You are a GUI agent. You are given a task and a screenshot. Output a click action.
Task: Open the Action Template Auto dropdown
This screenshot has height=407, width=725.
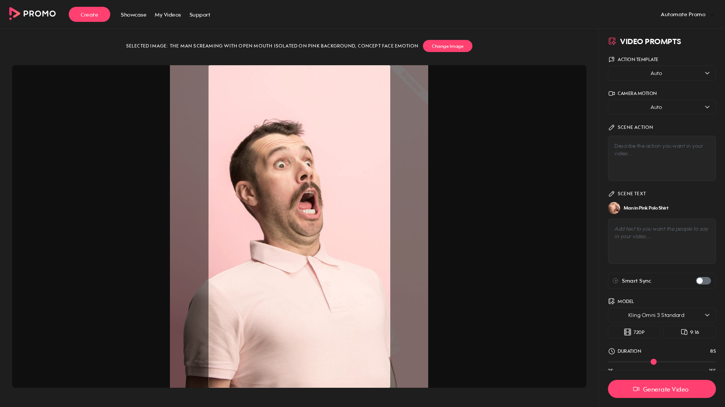pyautogui.click(x=662, y=73)
